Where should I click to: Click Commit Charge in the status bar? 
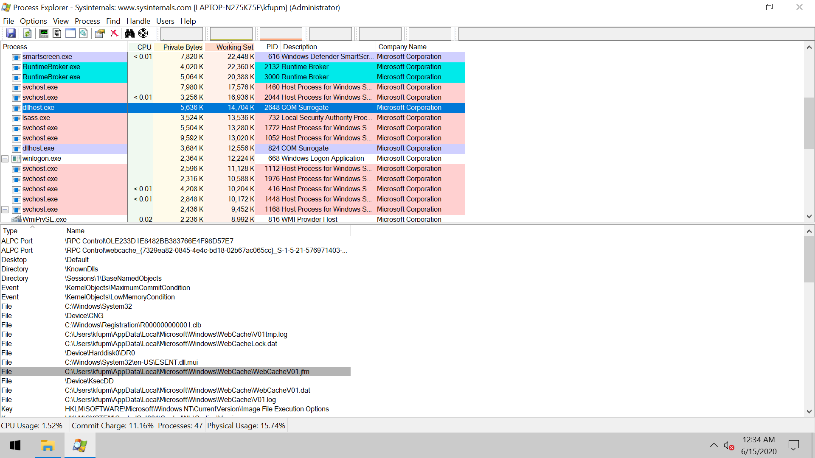click(112, 425)
